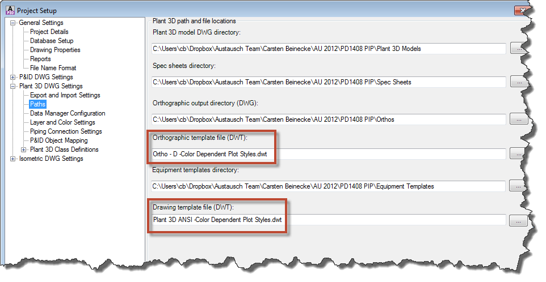546x282 pixels.
Task: Collapse the Plant 3D DWG Settings node
Action: [x=13, y=86]
